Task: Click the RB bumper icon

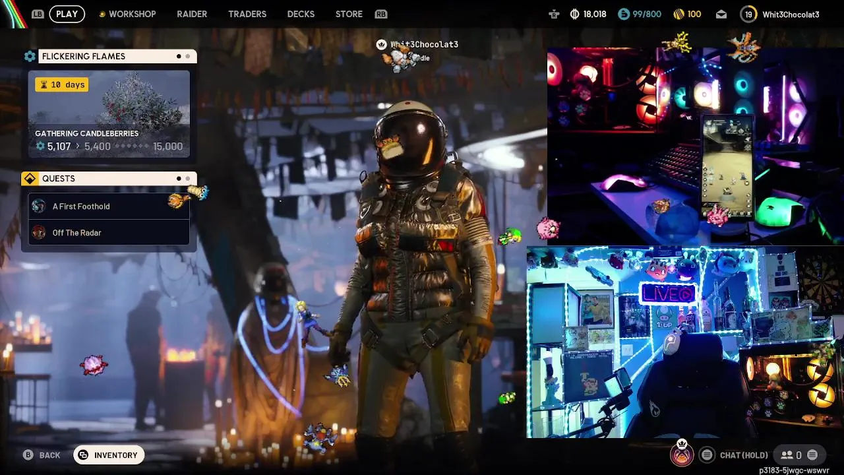Action: pyautogui.click(x=380, y=14)
